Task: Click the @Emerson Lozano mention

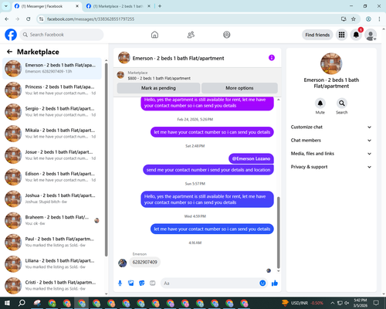Action: 251,158
